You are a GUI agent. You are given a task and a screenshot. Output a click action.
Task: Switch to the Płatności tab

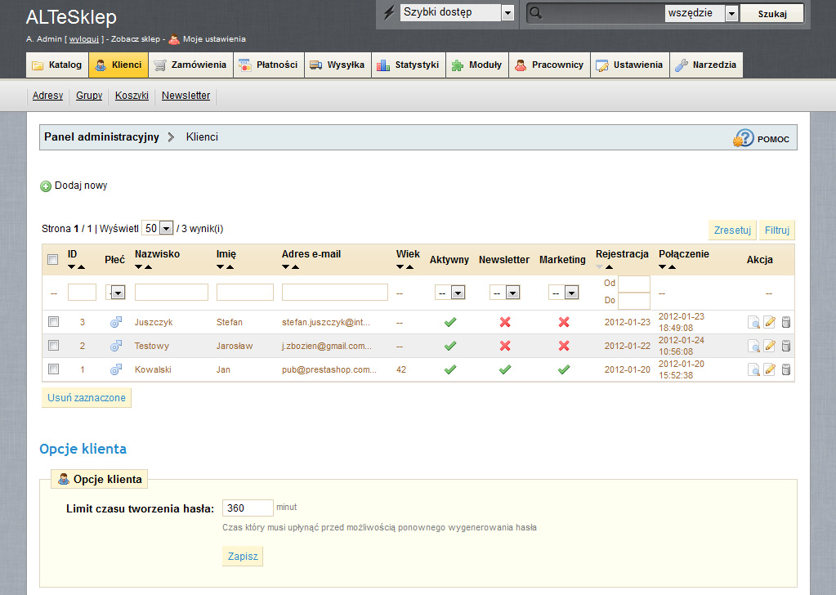269,65
